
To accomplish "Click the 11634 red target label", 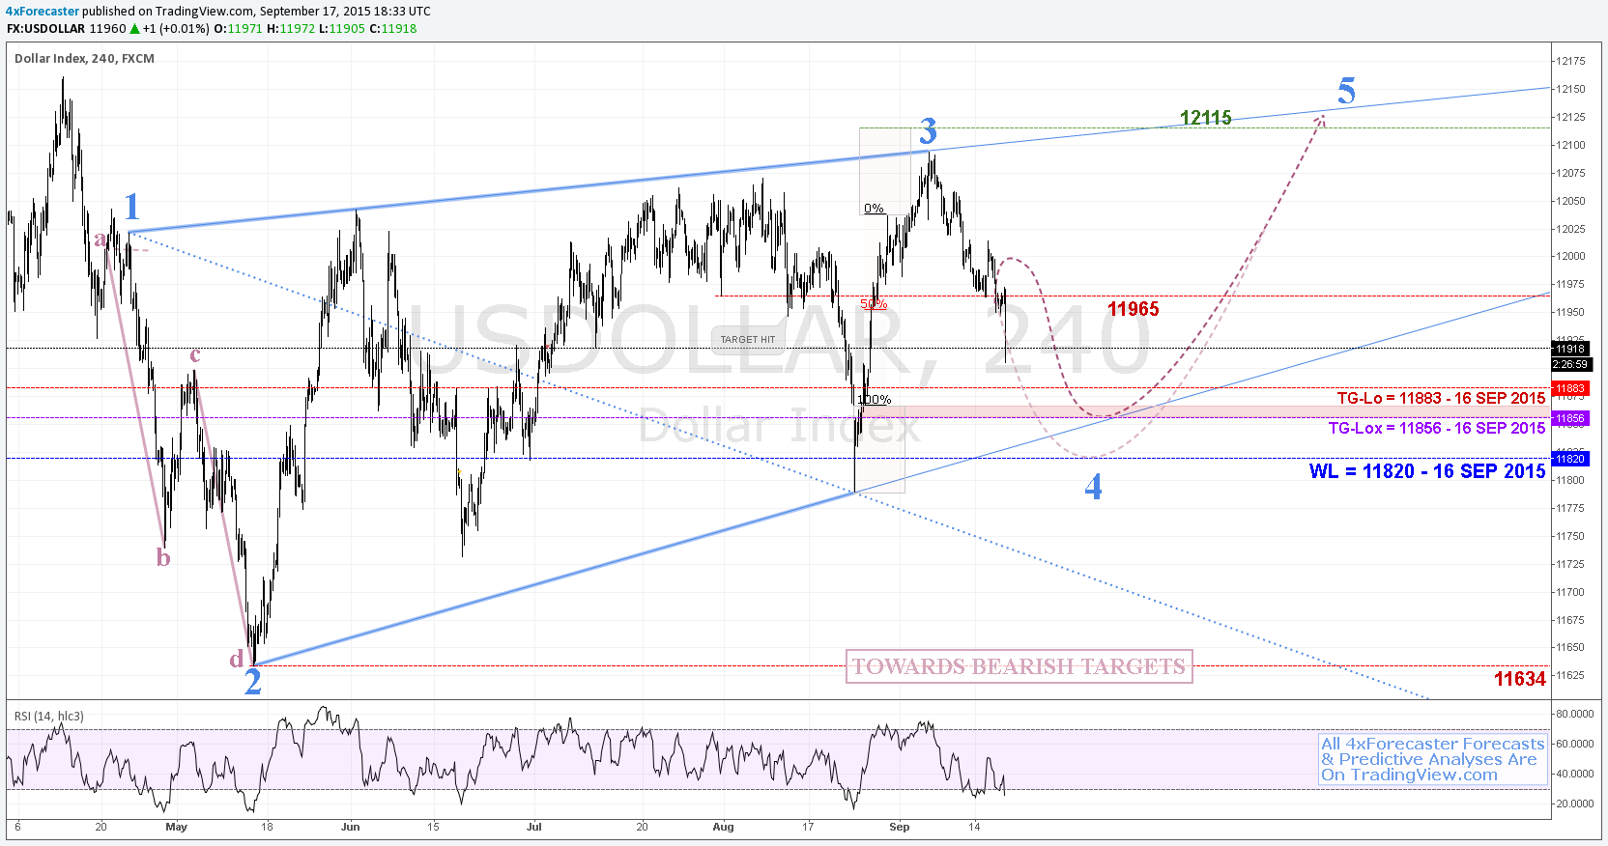I will click(1520, 679).
